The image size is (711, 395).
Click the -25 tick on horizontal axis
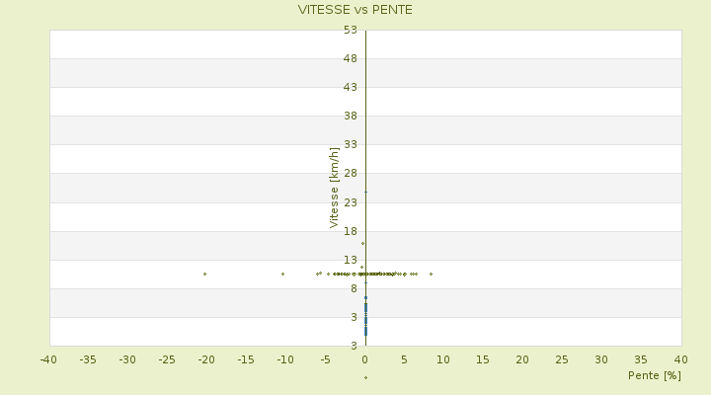[x=167, y=359]
